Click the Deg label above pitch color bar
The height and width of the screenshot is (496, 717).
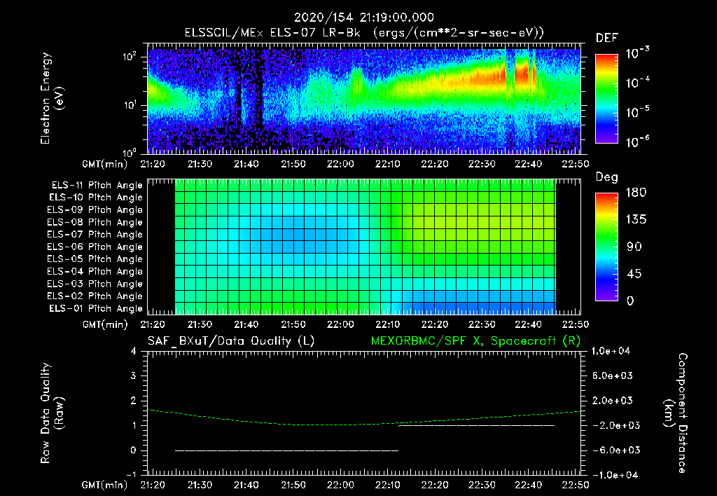click(607, 177)
